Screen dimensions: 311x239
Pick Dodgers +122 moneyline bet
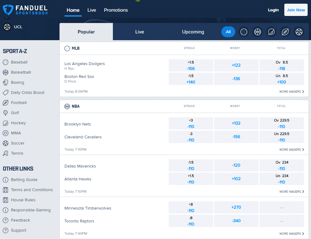(x=236, y=65)
